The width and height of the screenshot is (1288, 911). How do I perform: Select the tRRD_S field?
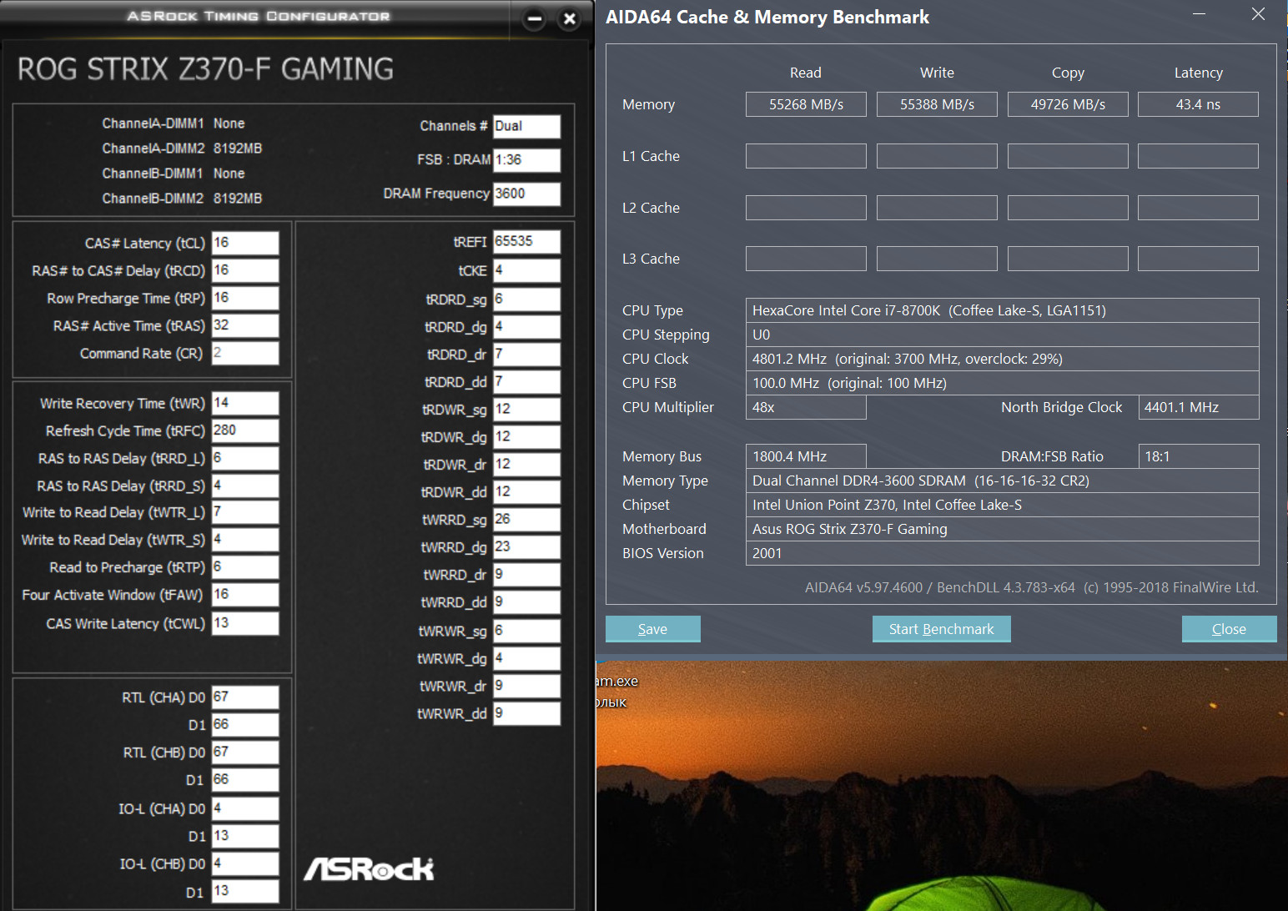(x=245, y=486)
